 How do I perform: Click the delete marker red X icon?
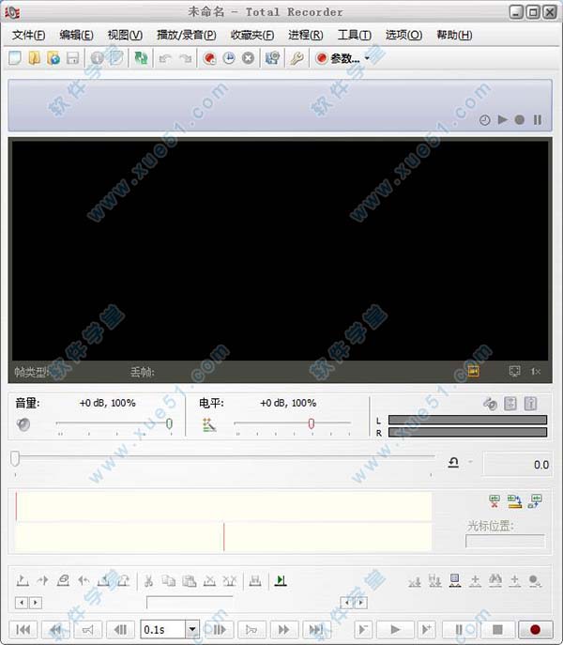495,501
